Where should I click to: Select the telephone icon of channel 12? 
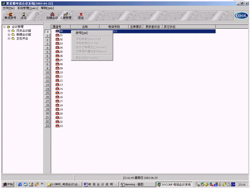point(57,80)
